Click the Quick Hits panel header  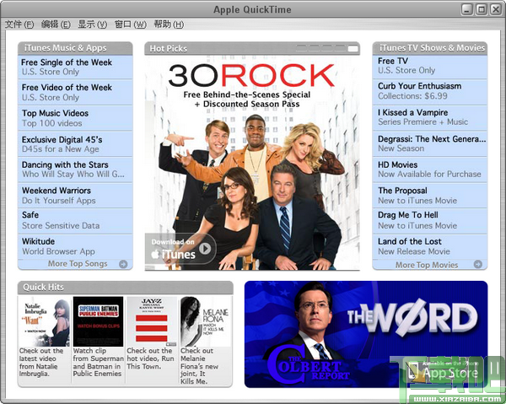[125, 288]
